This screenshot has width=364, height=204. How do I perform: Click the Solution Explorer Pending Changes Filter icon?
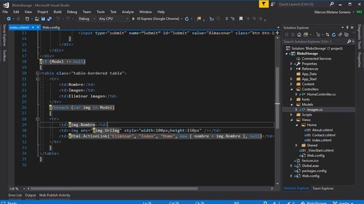pyautogui.click(x=318, y=35)
